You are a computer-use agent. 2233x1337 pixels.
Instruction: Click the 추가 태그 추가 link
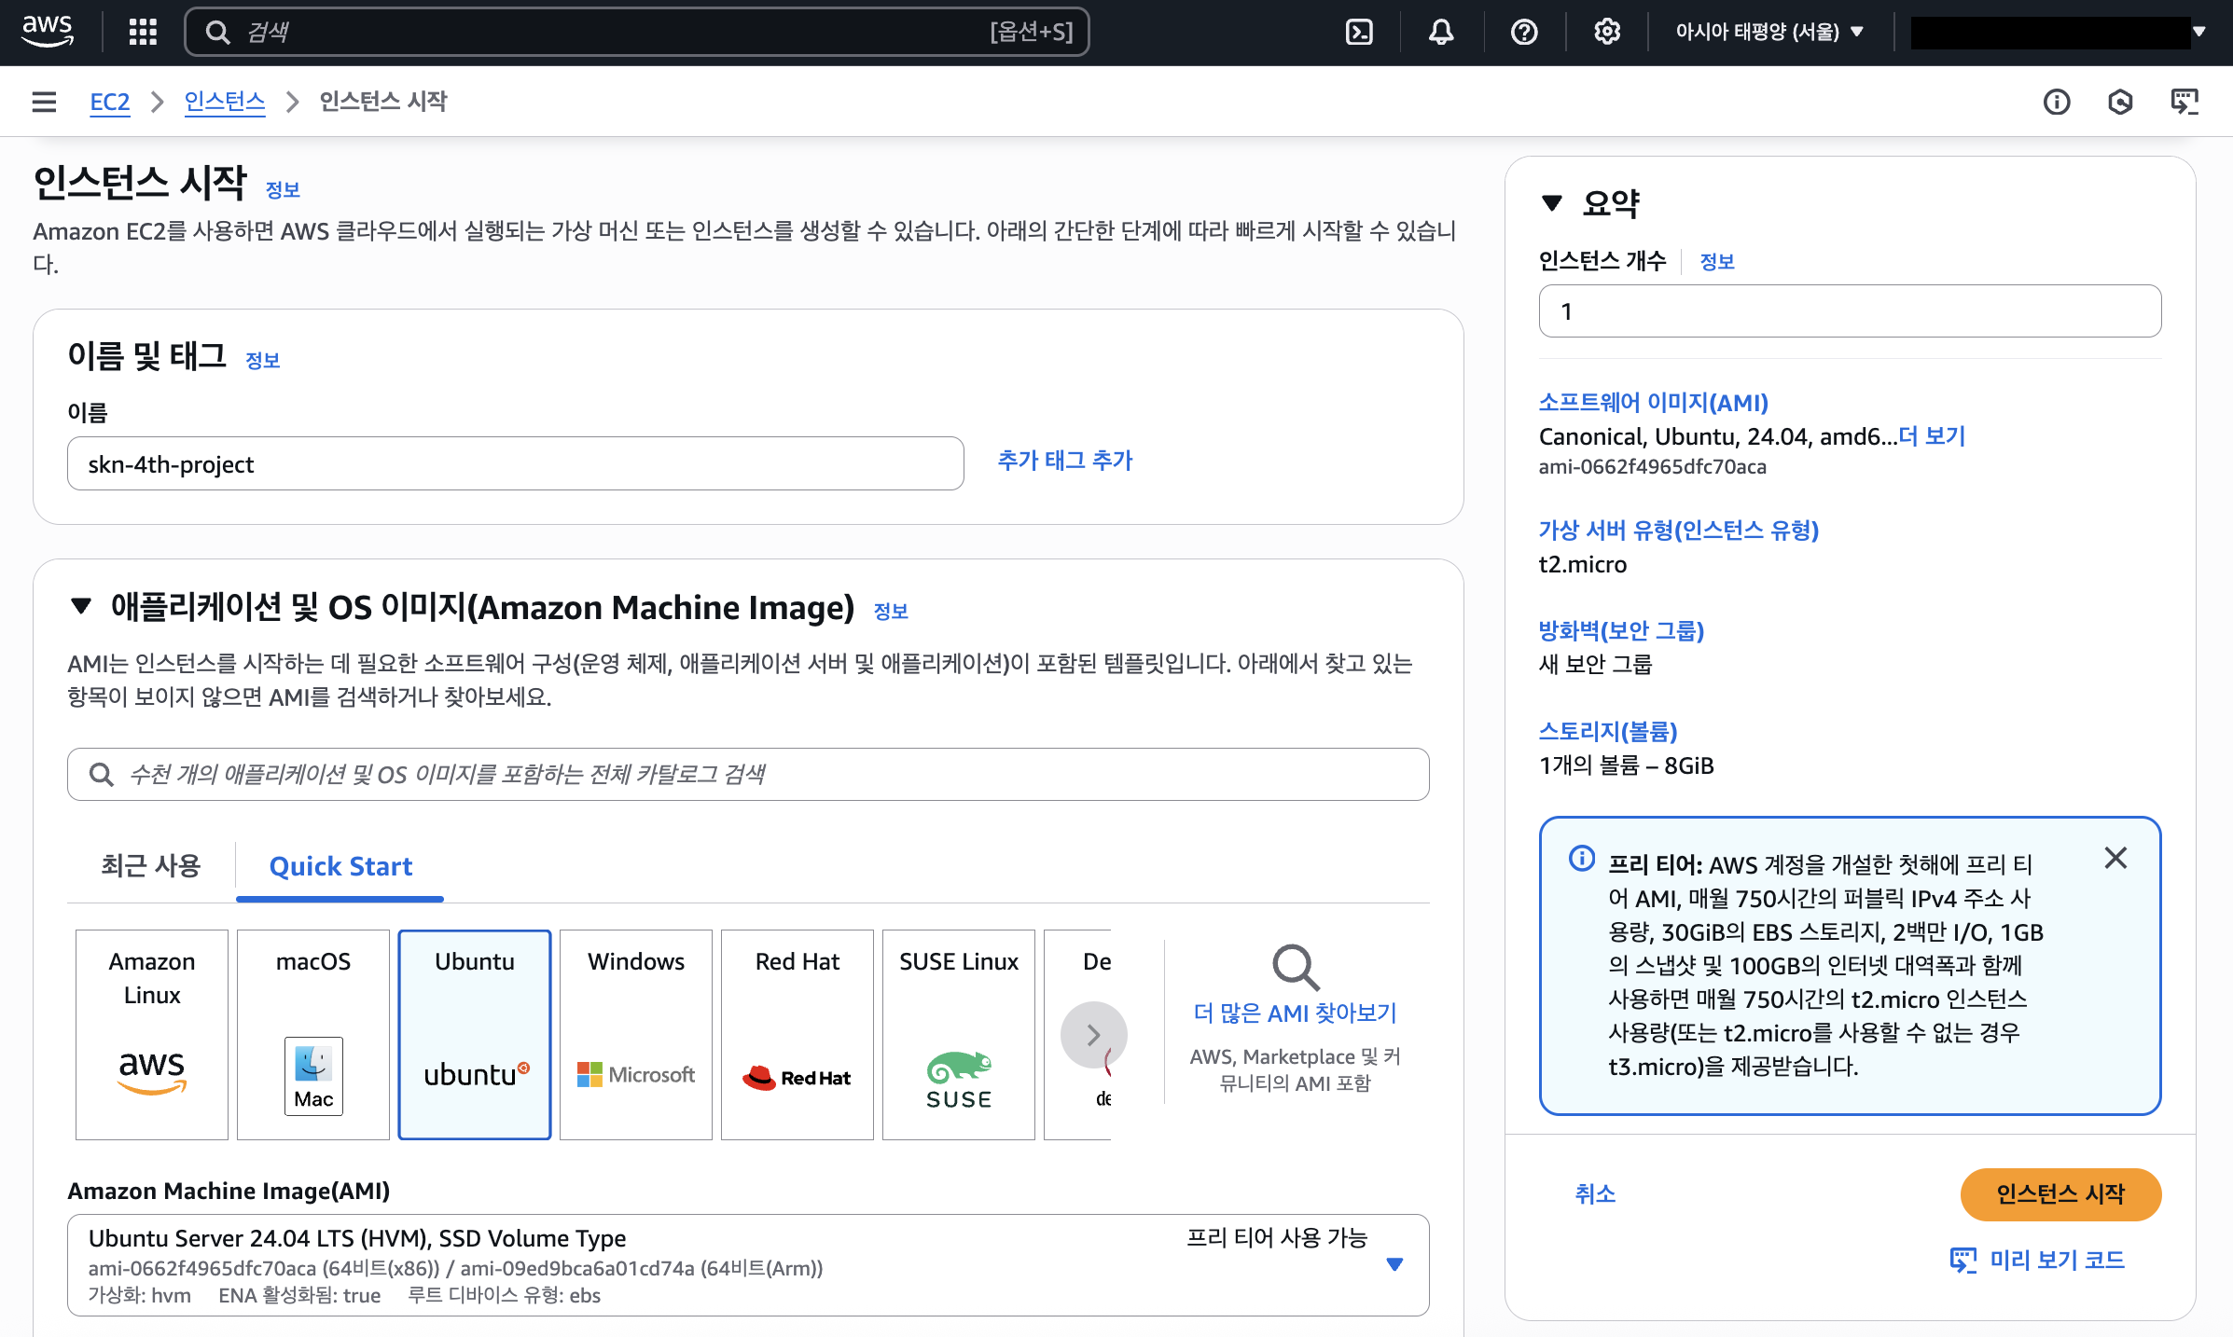click(1064, 461)
